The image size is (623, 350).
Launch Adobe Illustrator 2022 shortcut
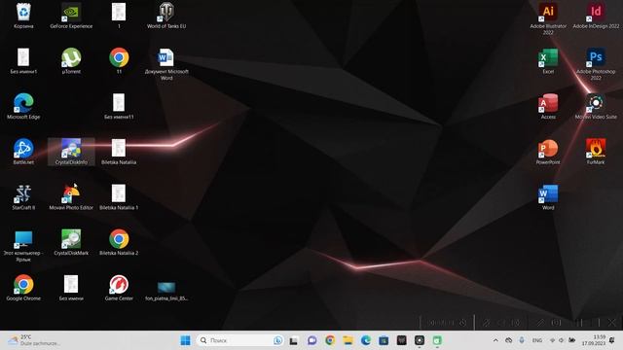tap(548, 18)
